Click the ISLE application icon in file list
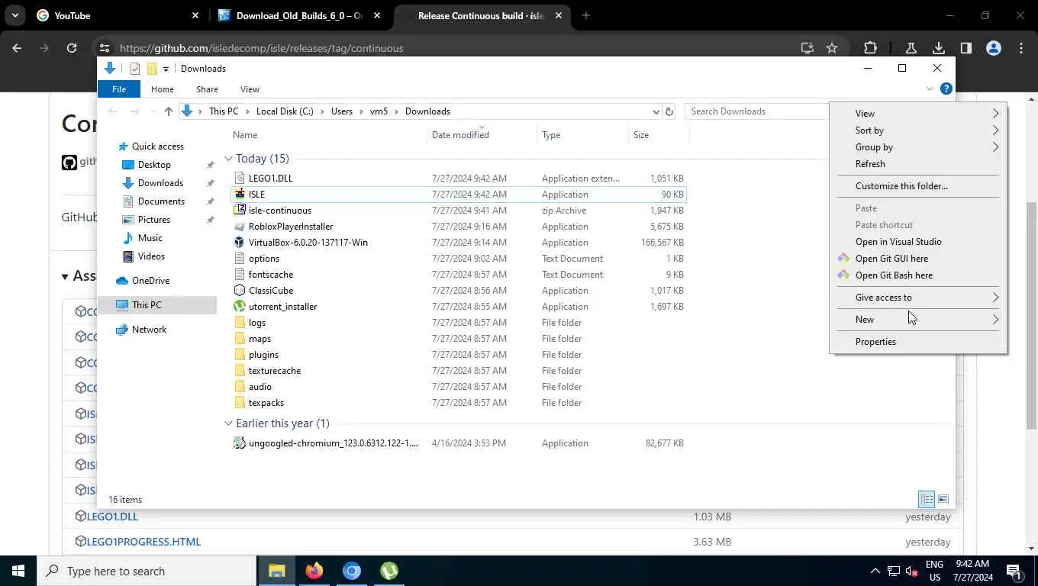1038x586 pixels. [x=240, y=194]
